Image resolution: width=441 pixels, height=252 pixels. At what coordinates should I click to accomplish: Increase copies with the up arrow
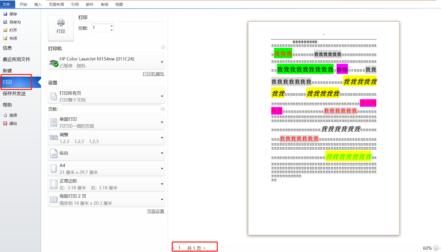[112, 26]
